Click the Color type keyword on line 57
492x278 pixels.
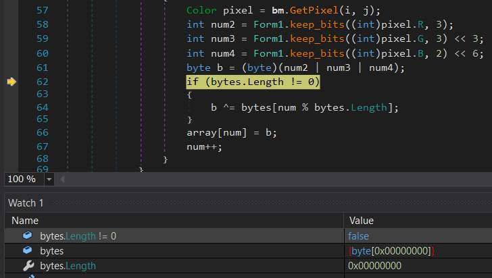[x=201, y=10]
